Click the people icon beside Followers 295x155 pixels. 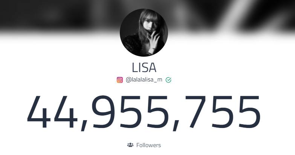coord(130,145)
